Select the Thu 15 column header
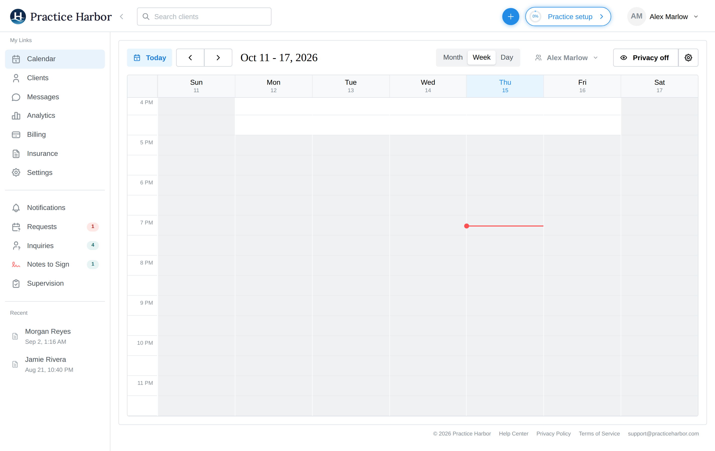The width and height of the screenshot is (715, 451). [x=505, y=86]
